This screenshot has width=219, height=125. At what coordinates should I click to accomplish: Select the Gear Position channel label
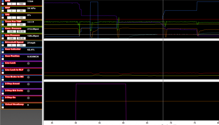(12, 56)
